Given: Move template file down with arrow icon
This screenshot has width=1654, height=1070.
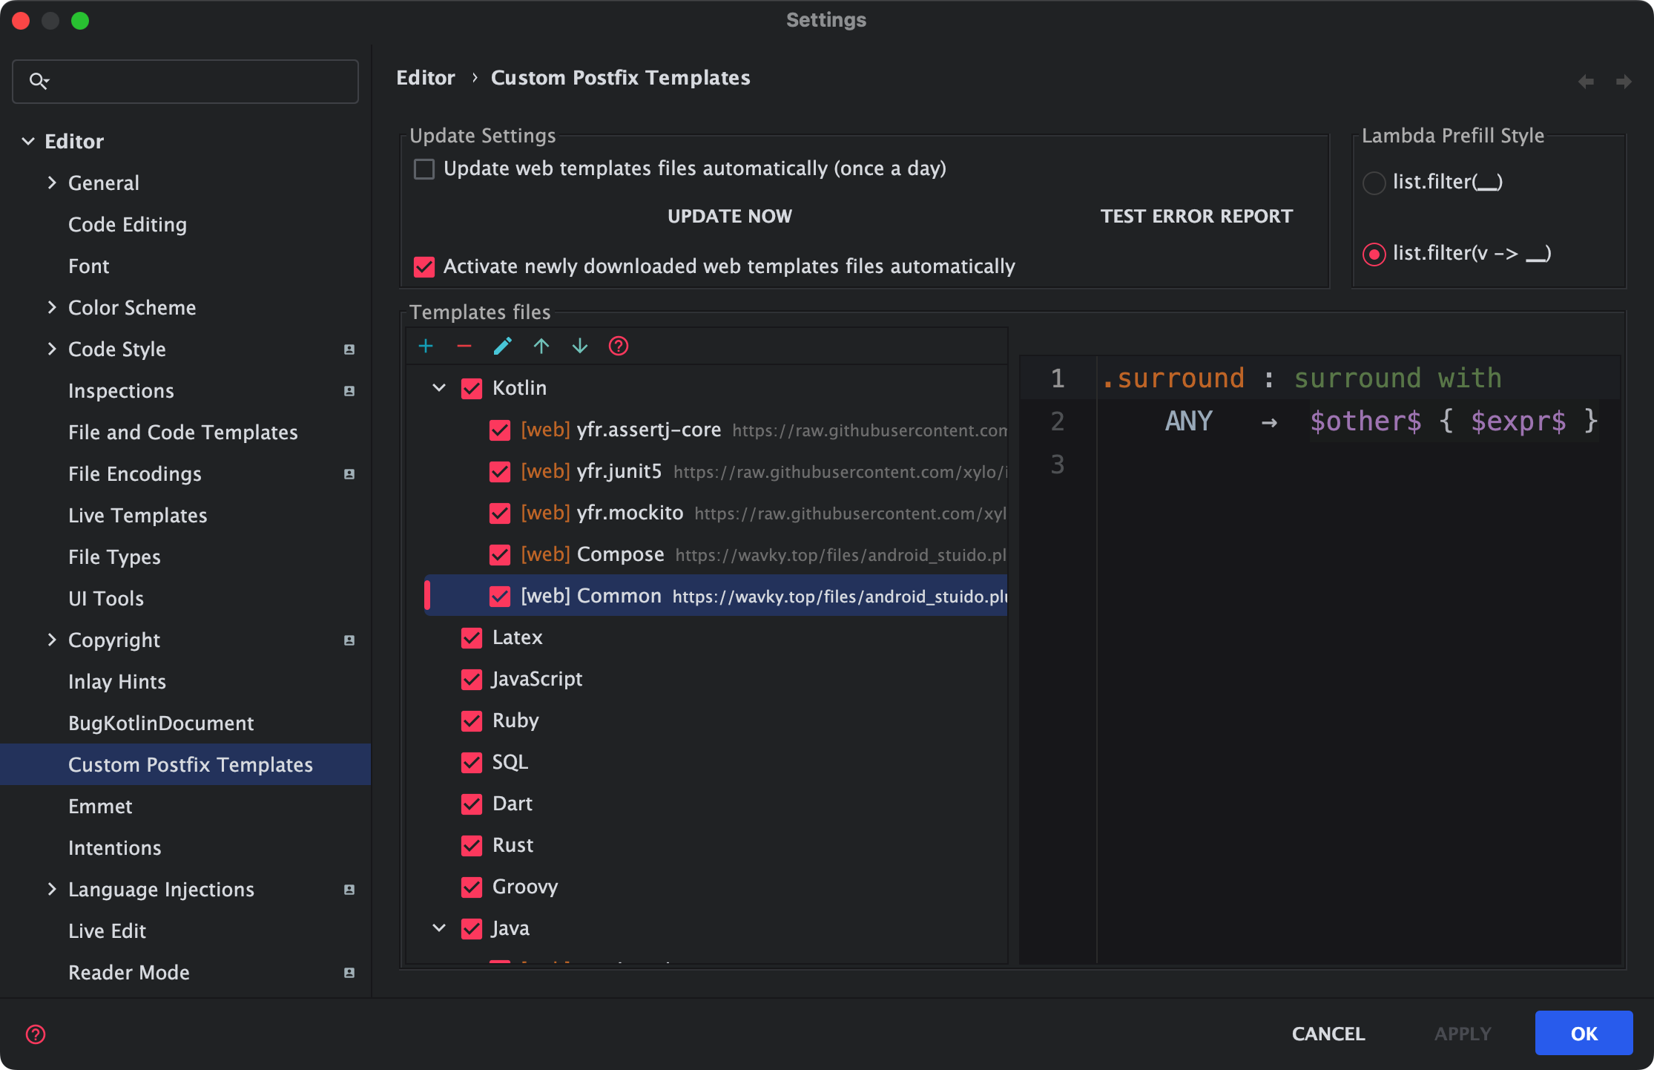Looking at the screenshot, I should pos(580,346).
